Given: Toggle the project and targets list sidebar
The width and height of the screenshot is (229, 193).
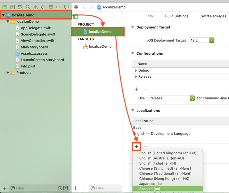Looking at the screenshot, I should tap(76, 17).
